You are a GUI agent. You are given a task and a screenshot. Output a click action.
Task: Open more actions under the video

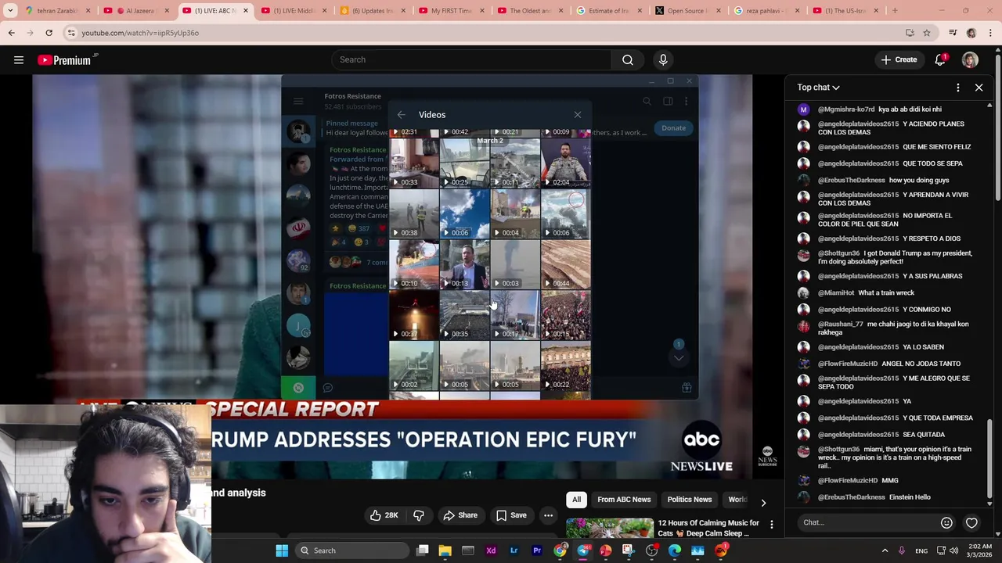pyautogui.click(x=548, y=515)
